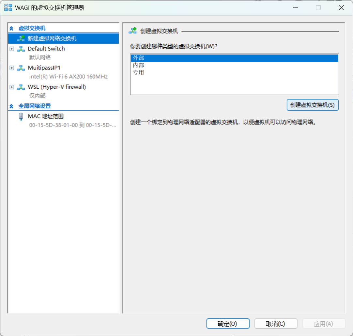Click the MuitipassIP1 switch icon

(x=21, y=68)
